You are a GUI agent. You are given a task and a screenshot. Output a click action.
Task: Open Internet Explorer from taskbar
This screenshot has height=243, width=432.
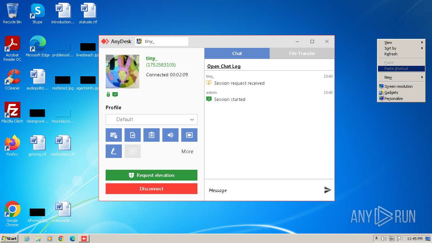[27, 239]
